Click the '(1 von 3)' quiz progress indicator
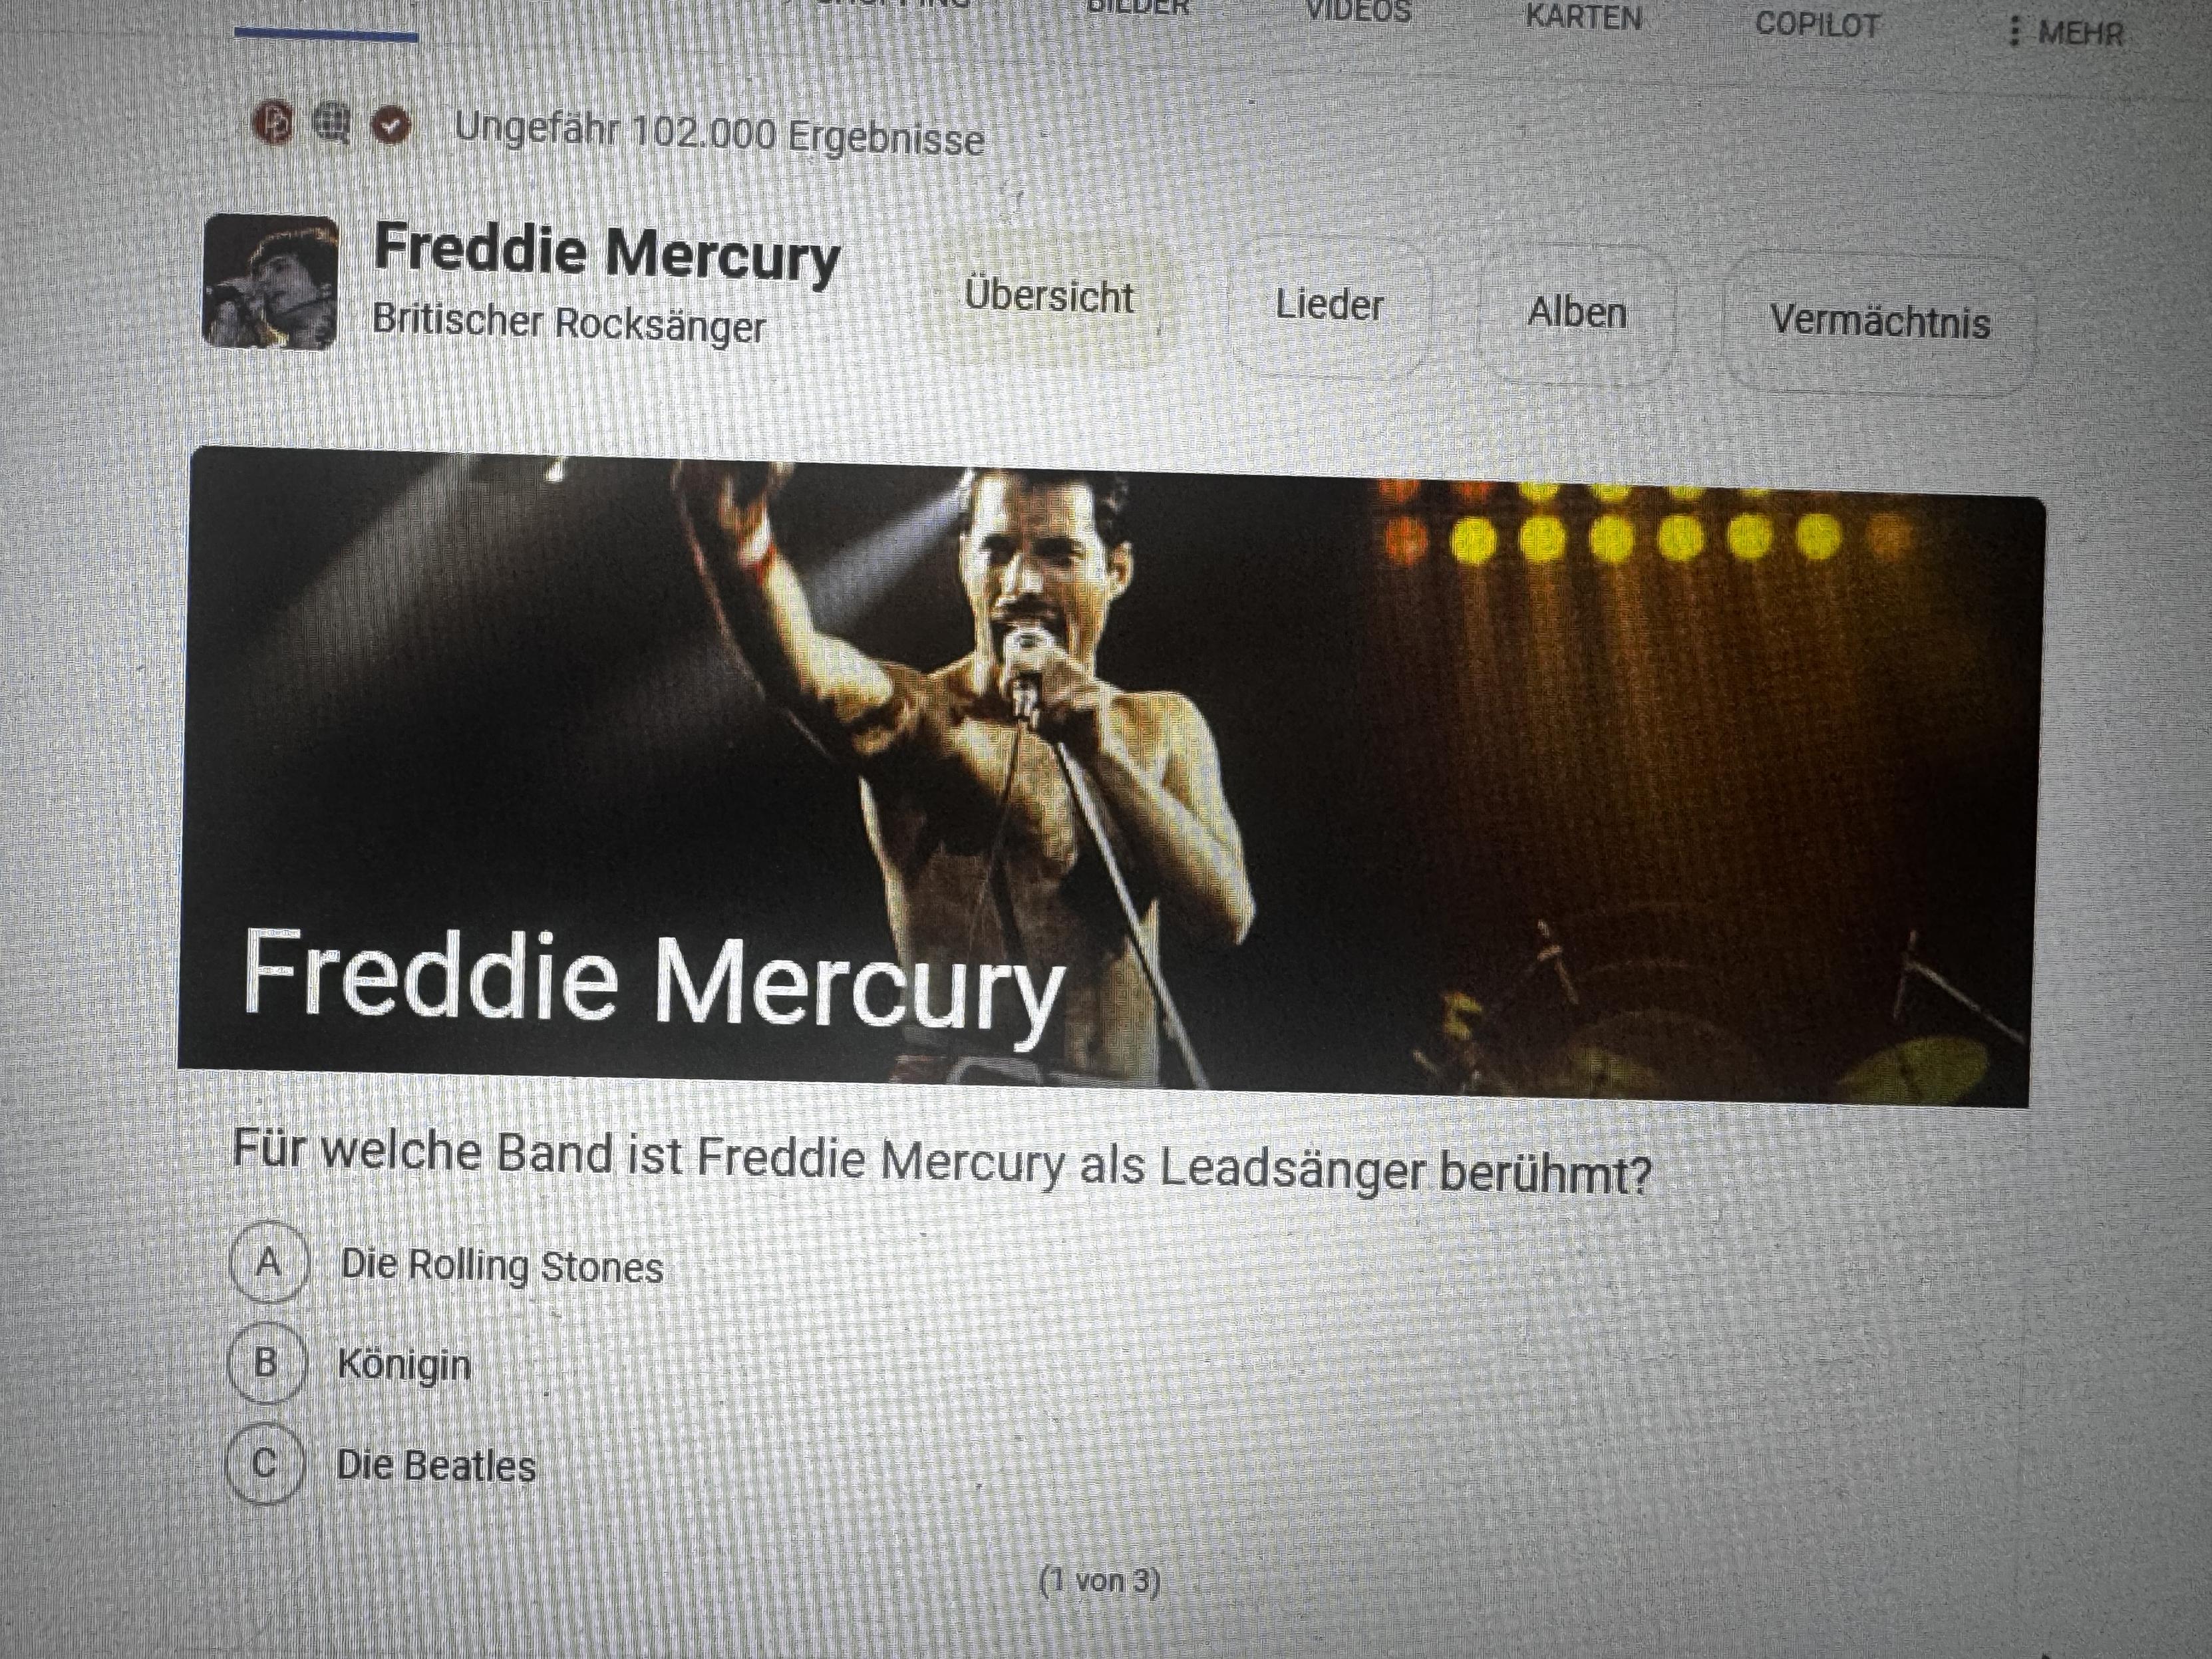Image resolution: width=2212 pixels, height=1659 pixels. [1100, 1580]
